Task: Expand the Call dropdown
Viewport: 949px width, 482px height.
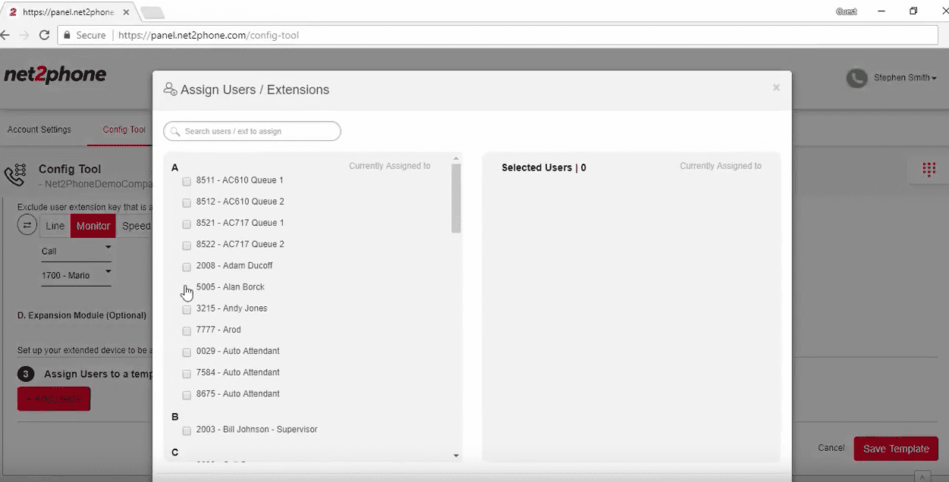Action: point(76,251)
